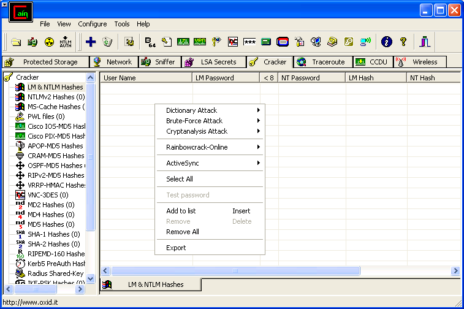Click the purple exit door icon
This screenshot has height=309, width=464.
click(x=425, y=42)
